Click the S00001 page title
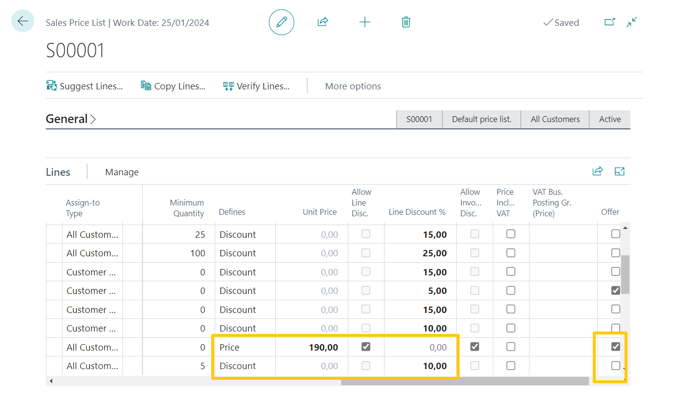 click(x=75, y=50)
